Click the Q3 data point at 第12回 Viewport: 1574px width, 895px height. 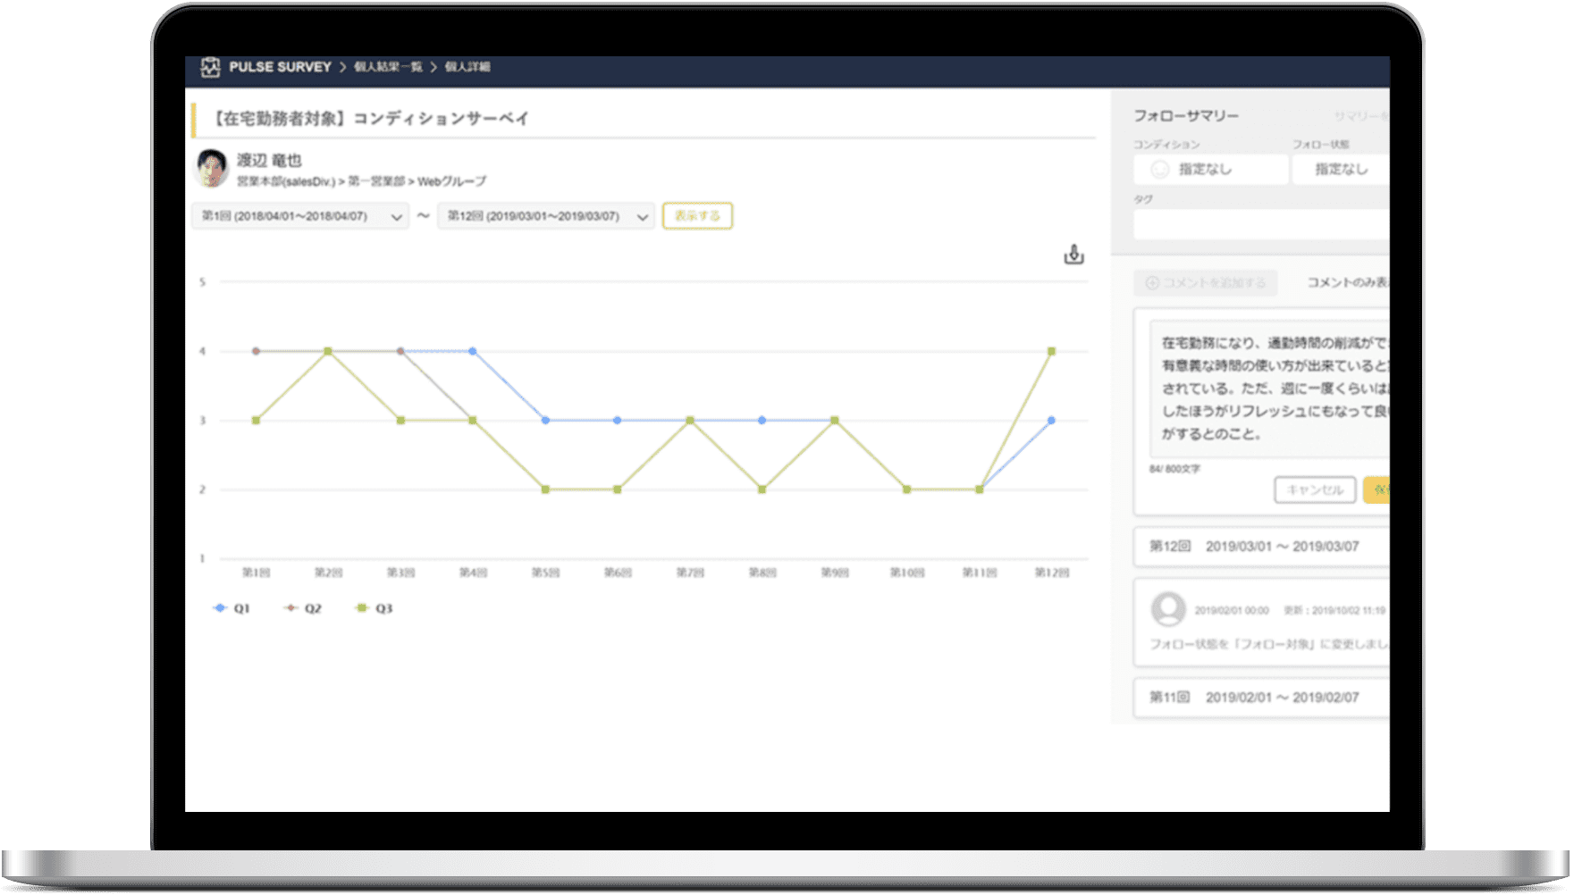(x=1051, y=351)
